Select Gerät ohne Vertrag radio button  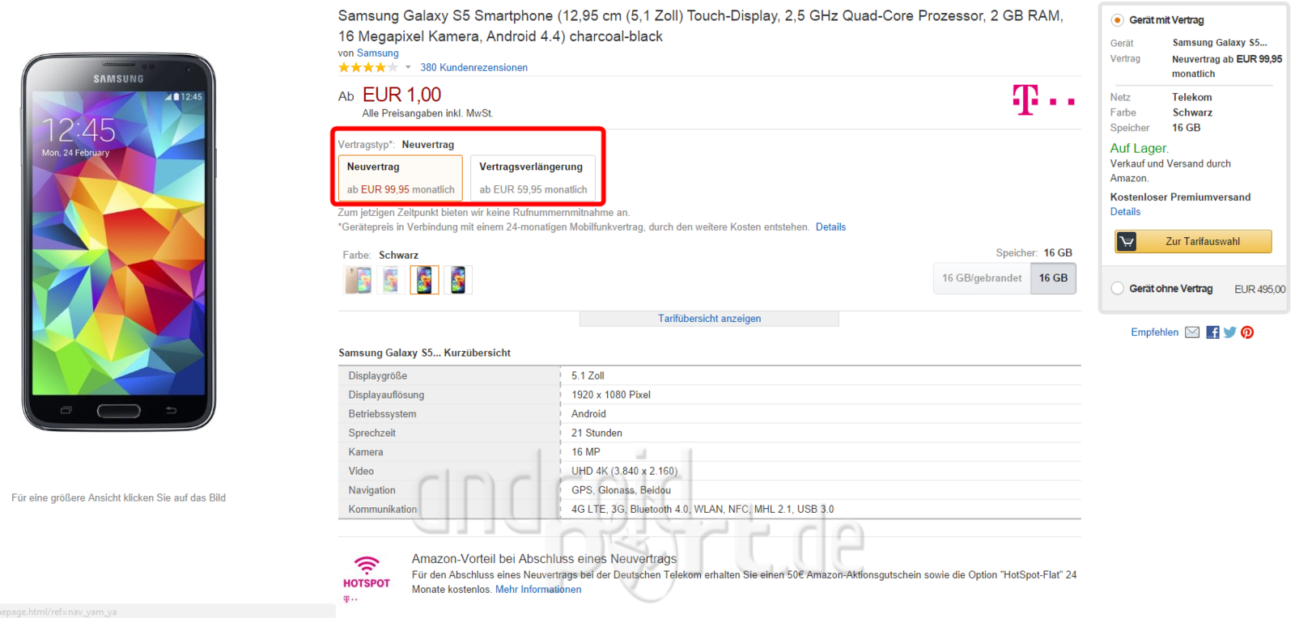tap(1118, 289)
